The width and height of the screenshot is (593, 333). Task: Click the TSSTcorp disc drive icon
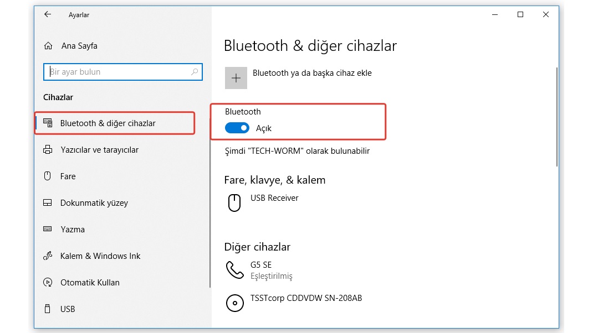pos(234,303)
